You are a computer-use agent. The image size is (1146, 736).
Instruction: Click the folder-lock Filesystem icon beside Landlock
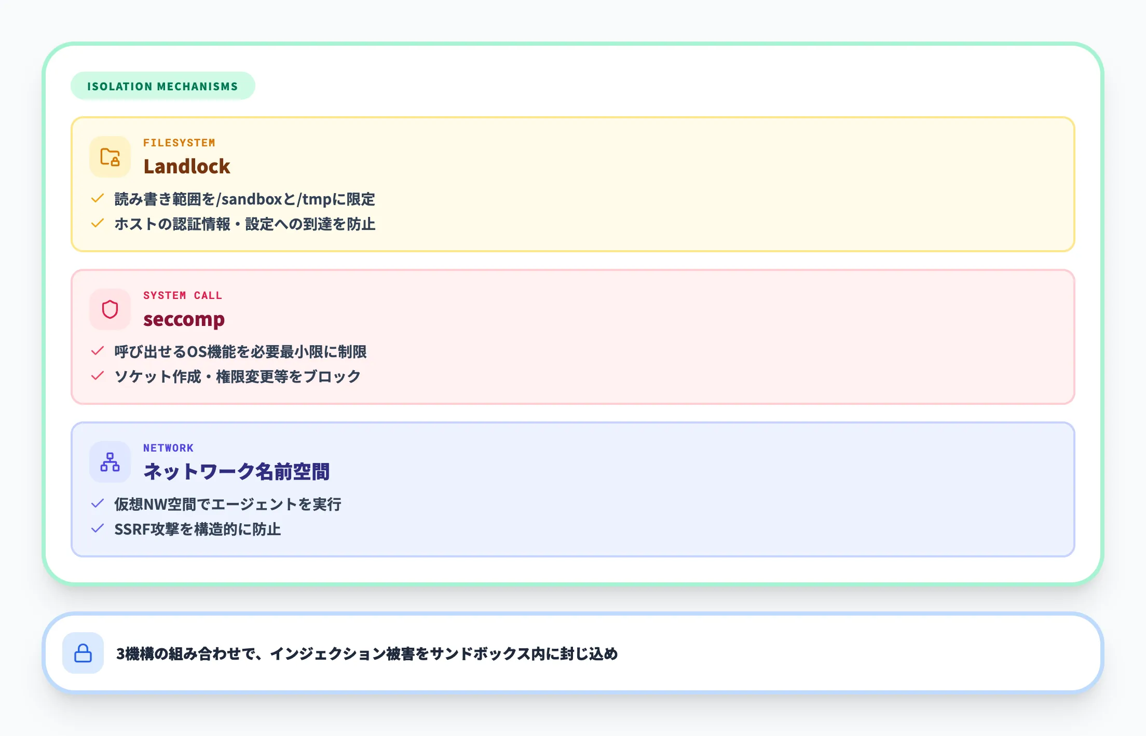tap(110, 157)
